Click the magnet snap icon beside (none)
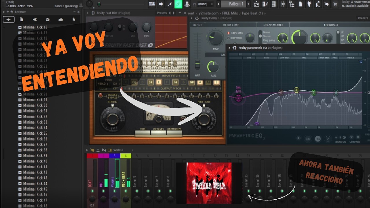 [195, 4]
